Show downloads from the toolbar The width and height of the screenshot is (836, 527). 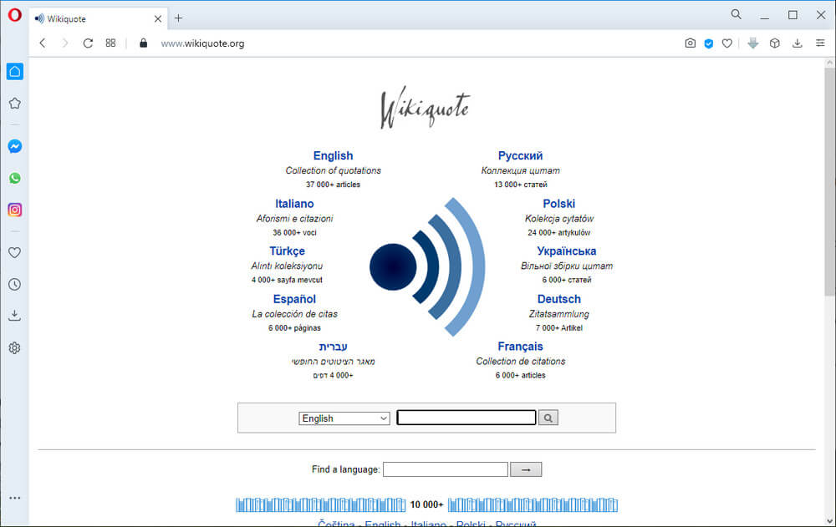point(797,43)
